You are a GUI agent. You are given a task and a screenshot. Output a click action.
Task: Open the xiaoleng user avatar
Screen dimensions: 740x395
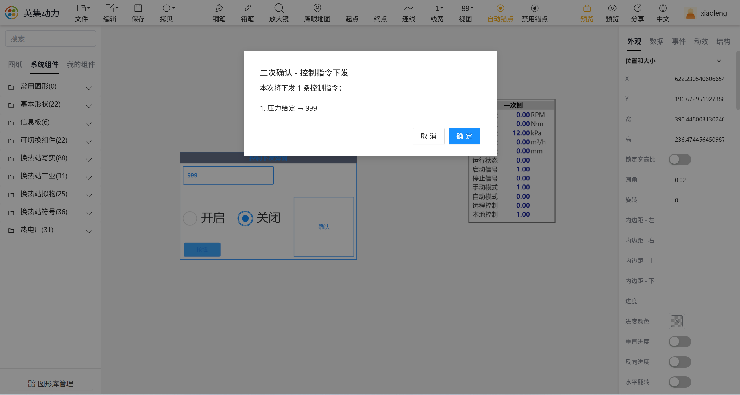point(690,13)
